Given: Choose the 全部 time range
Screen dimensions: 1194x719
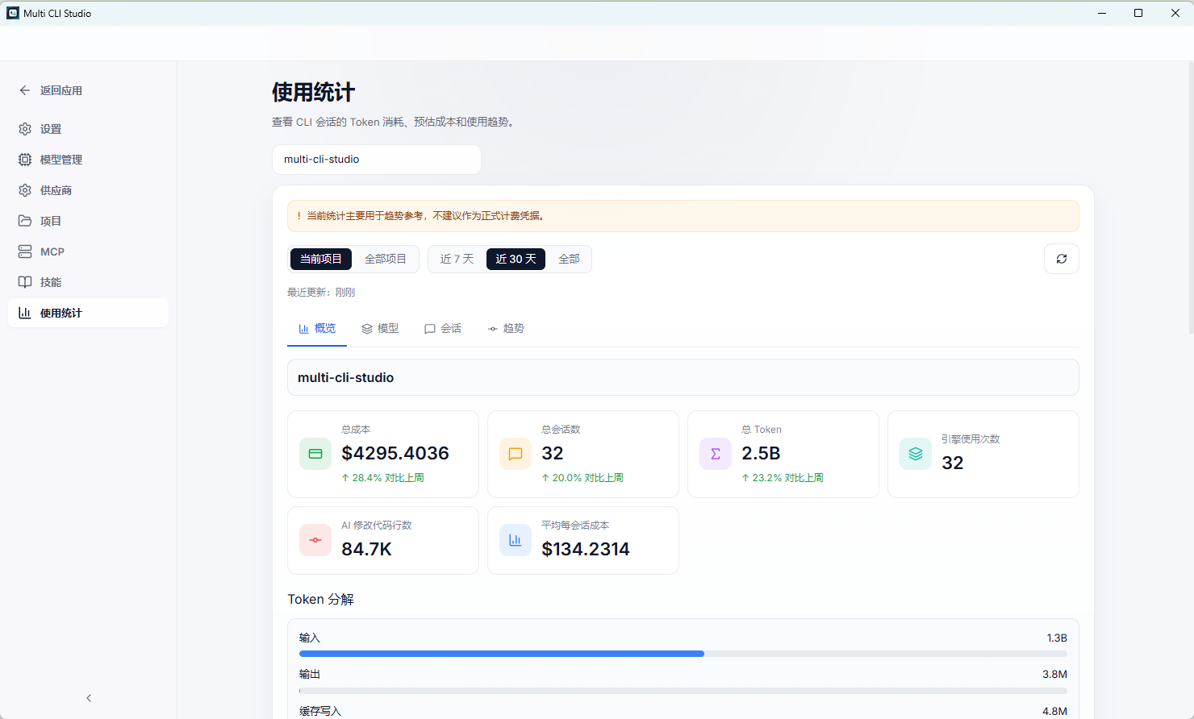Looking at the screenshot, I should point(569,259).
